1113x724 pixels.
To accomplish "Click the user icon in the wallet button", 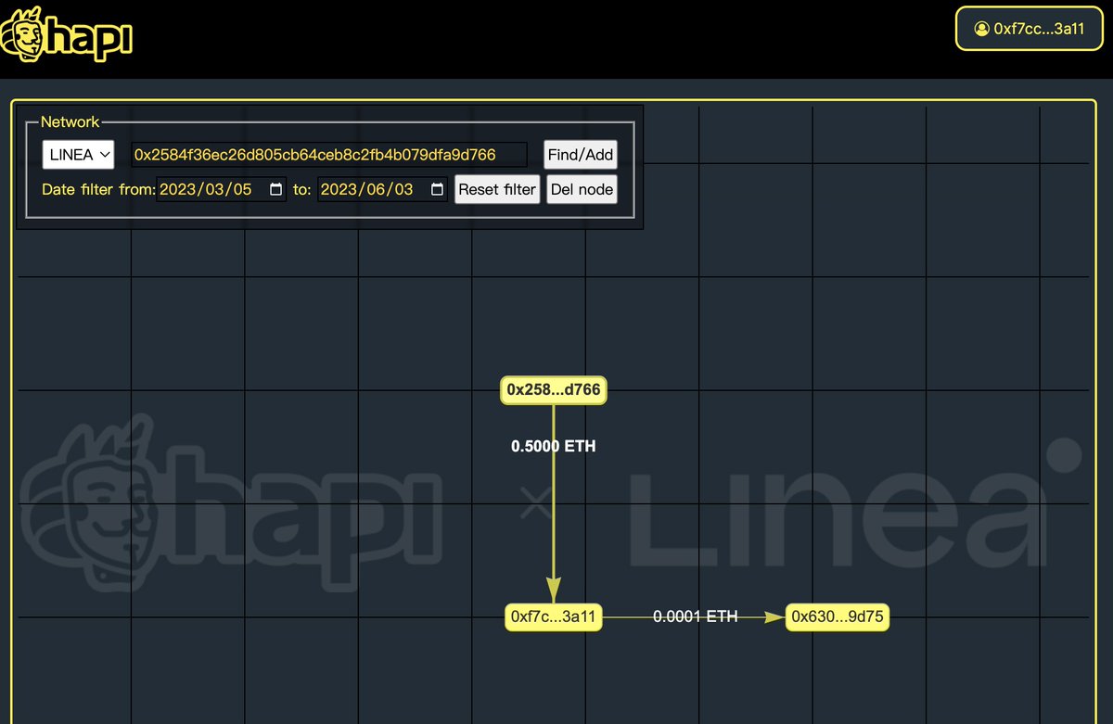I will (x=981, y=29).
